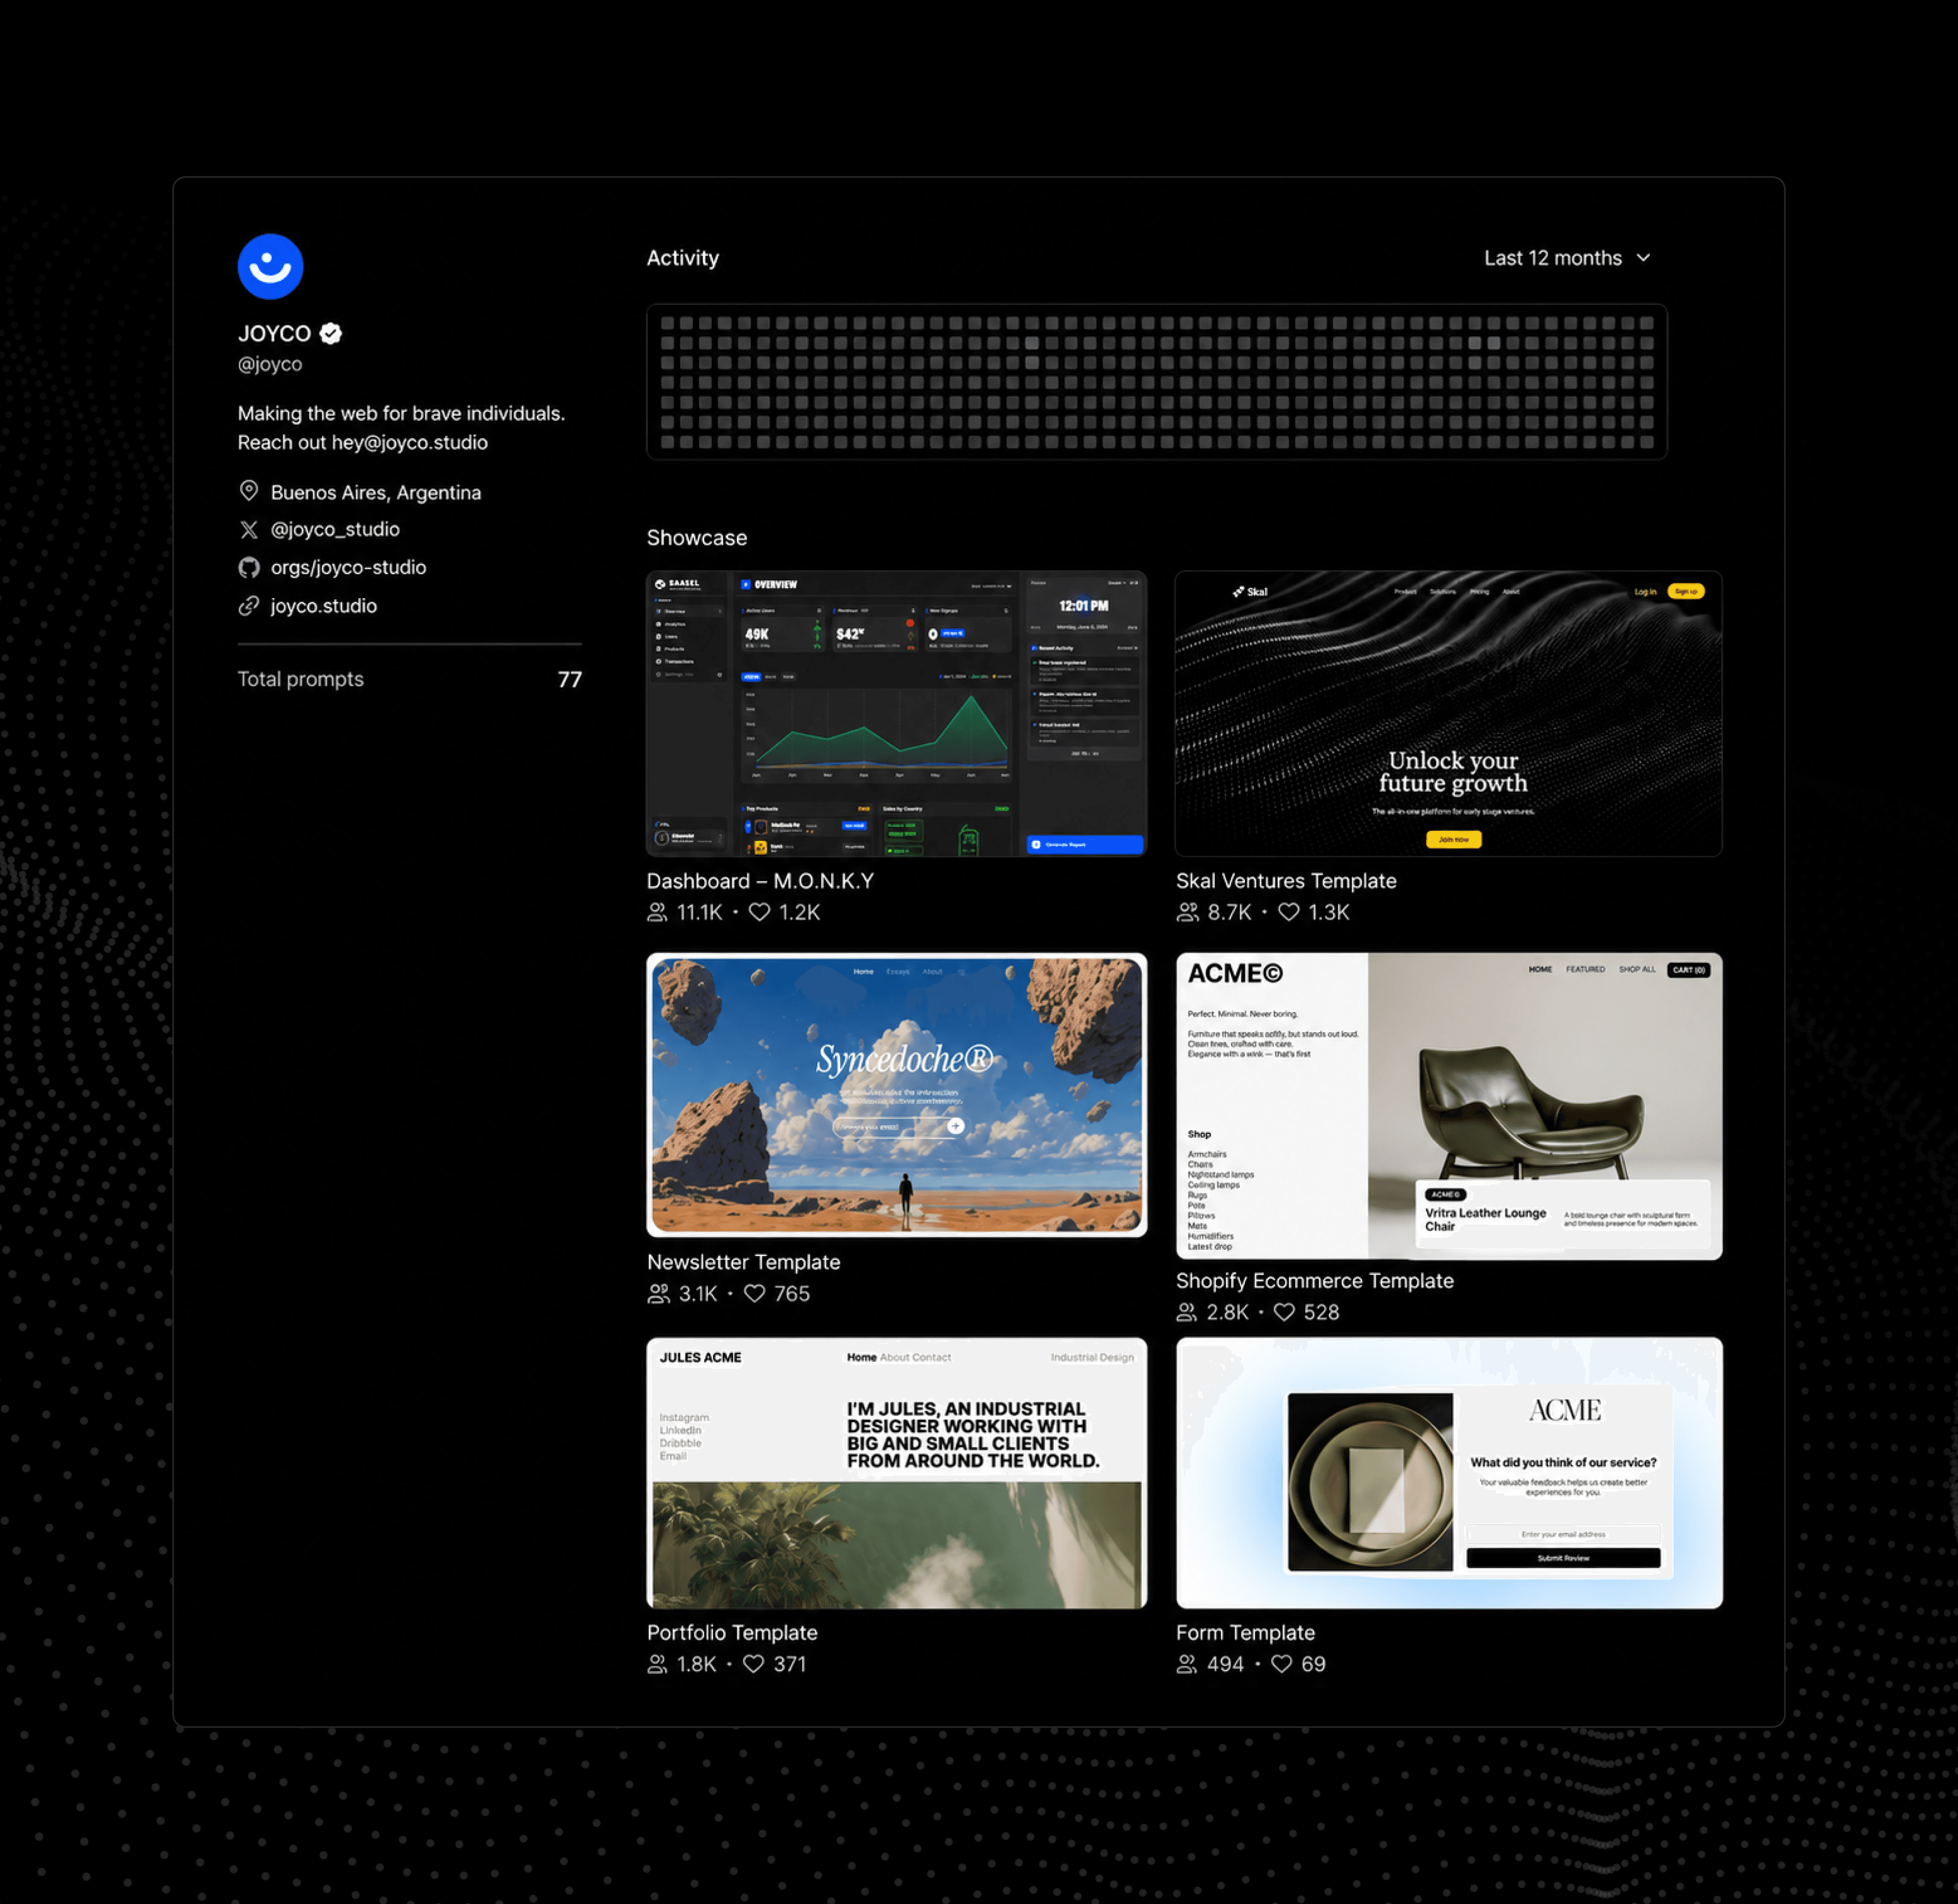Open the Skal Ventures Template title

pos(1286,881)
